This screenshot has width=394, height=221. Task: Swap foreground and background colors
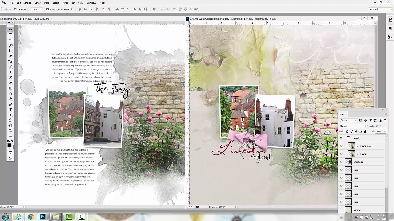point(12,141)
